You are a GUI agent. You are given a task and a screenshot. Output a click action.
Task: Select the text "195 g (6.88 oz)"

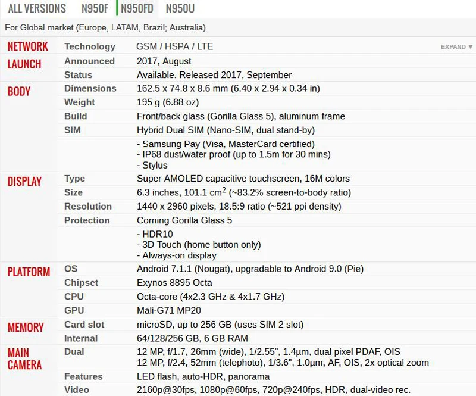[x=168, y=102]
